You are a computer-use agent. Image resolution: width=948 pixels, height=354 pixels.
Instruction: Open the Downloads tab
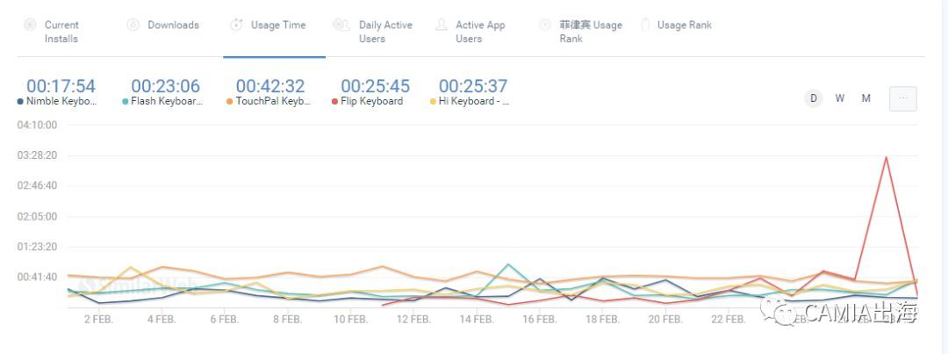click(x=173, y=25)
